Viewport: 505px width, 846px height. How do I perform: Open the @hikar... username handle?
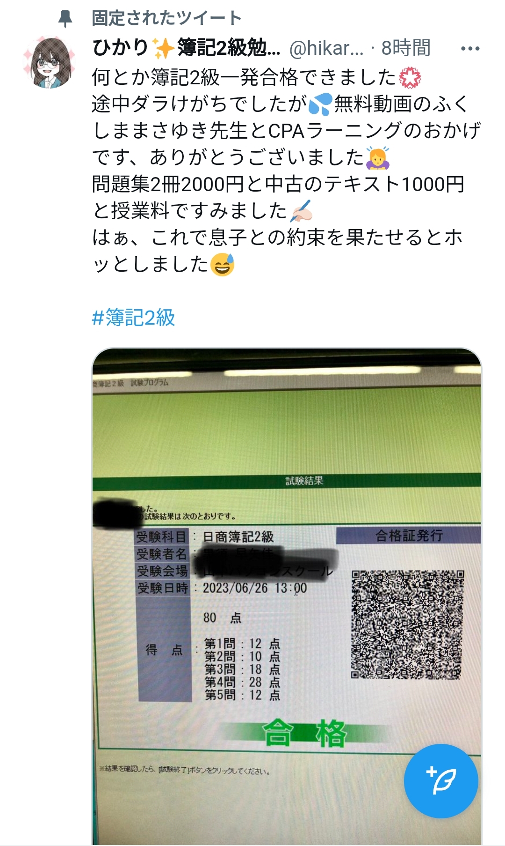pos(326,48)
